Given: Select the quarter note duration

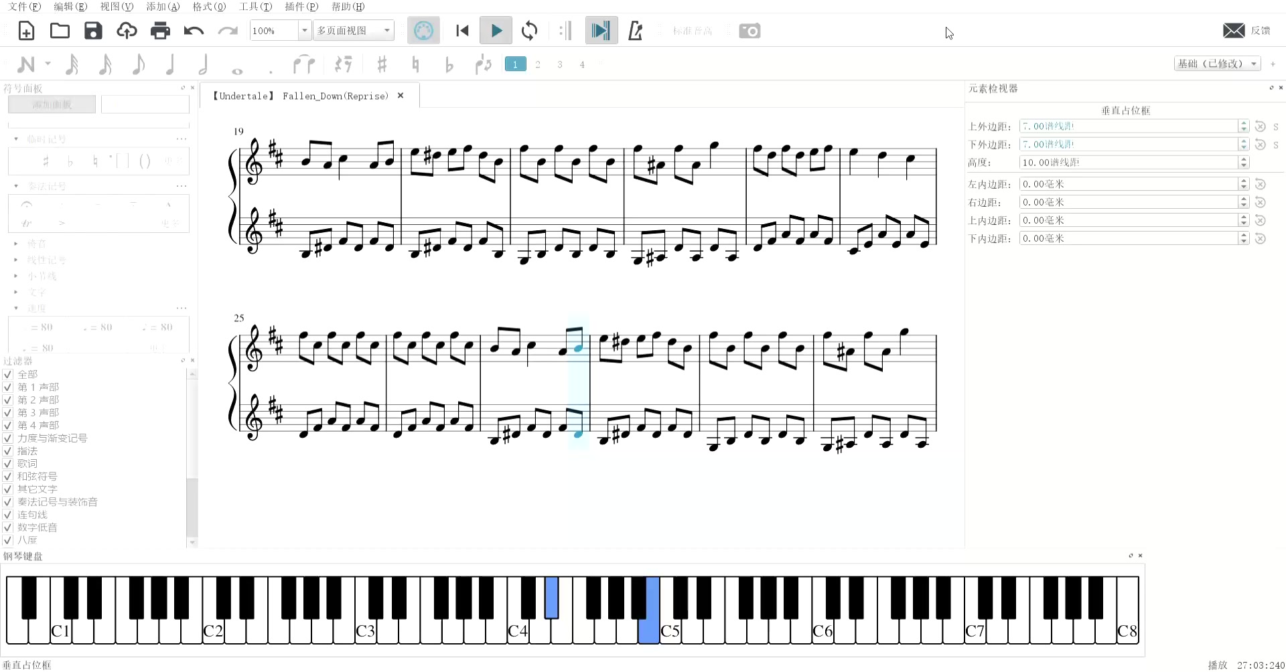Looking at the screenshot, I should pos(170,64).
